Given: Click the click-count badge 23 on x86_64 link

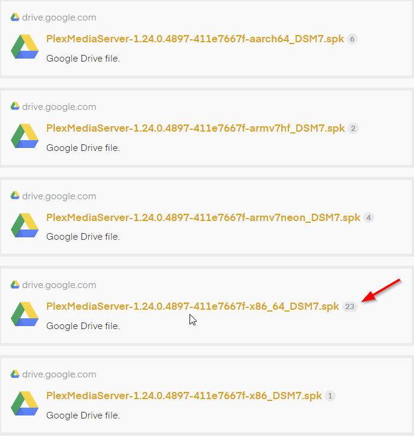Looking at the screenshot, I should click(350, 307).
